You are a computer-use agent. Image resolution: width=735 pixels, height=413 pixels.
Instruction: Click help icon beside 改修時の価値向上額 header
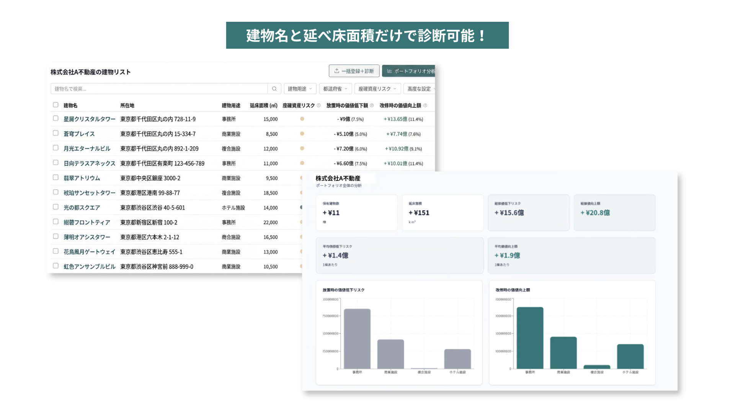click(425, 106)
